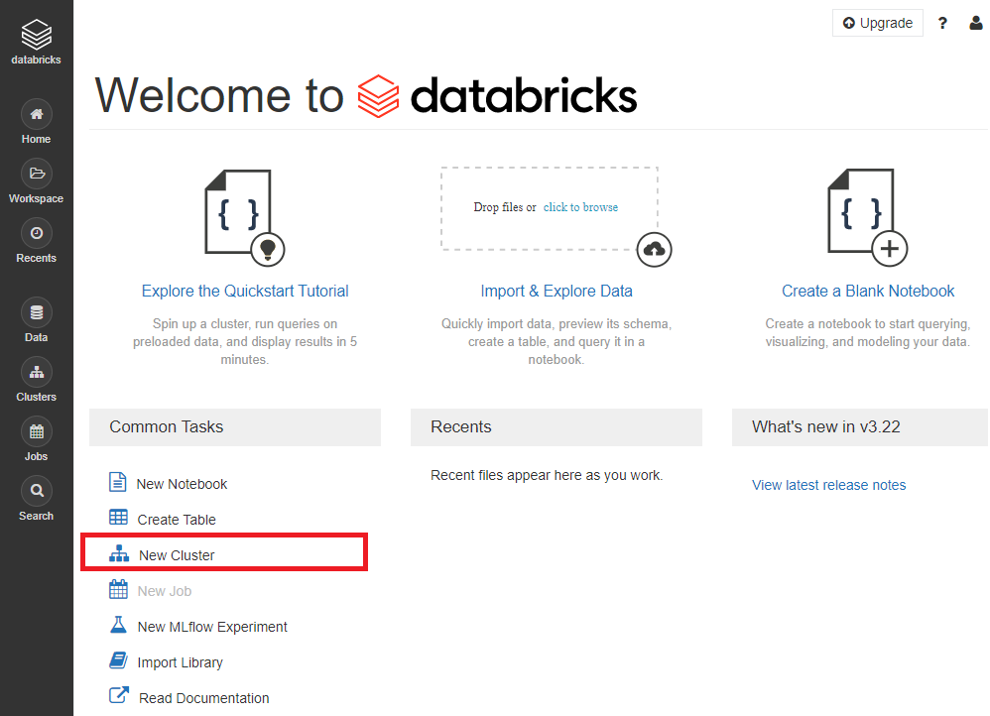Open the Data database icon
Viewport: 990px width, 716px height.
tap(37, 312)
